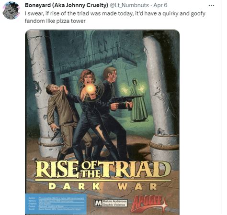Click the DARK WAR subtitle on the cover
227x215 pixels.
(103, 186)
